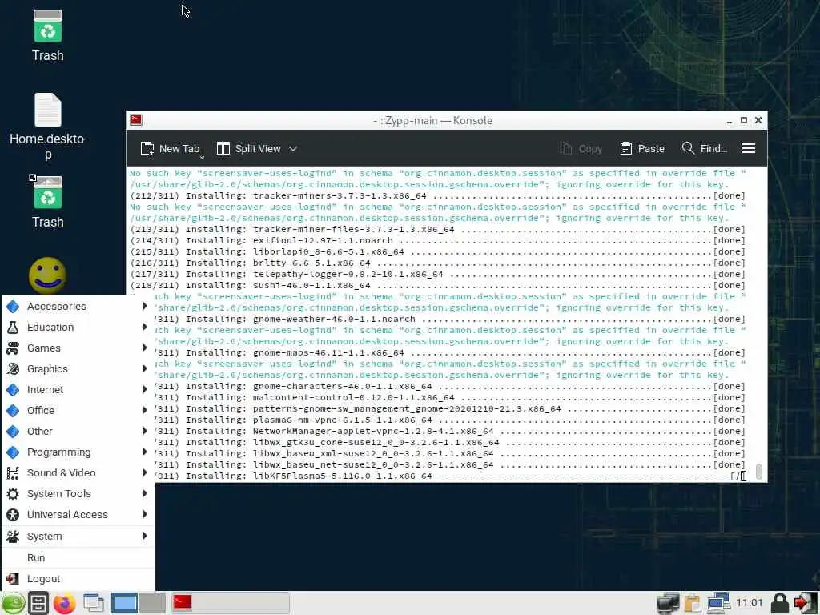820x615 pixels.
Task: Open the System Tools menu category
Action: (78, 493)
